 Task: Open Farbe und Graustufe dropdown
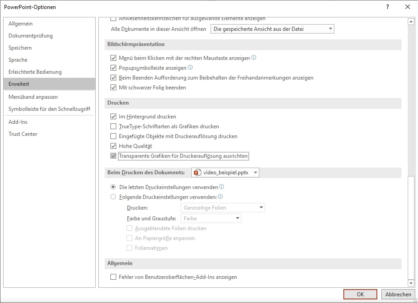(211, 218)
